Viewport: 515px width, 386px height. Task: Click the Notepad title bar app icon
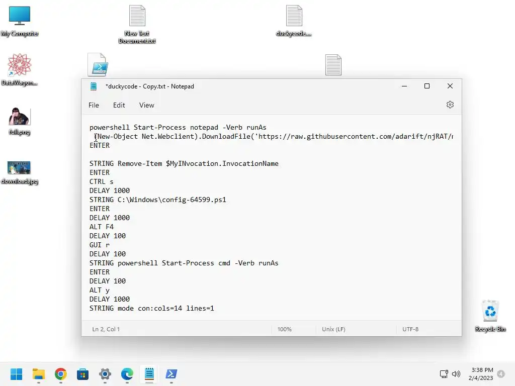94,86
